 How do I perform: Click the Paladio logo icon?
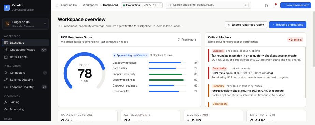[x=6, y=7]
